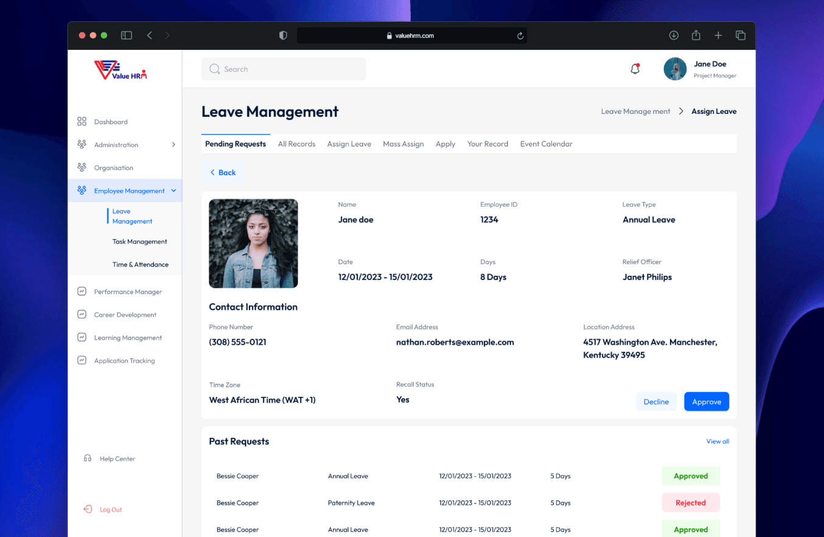
Task: Decline the leave request
Action: coord(656,402)
